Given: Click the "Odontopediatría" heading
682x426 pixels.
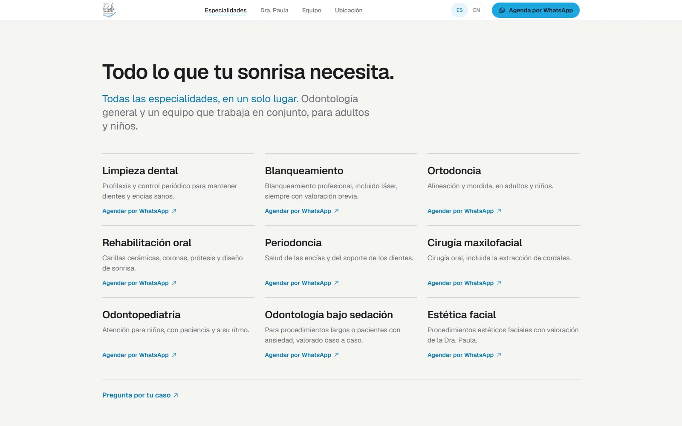Looking at the screenshot, I should [142, 315].
